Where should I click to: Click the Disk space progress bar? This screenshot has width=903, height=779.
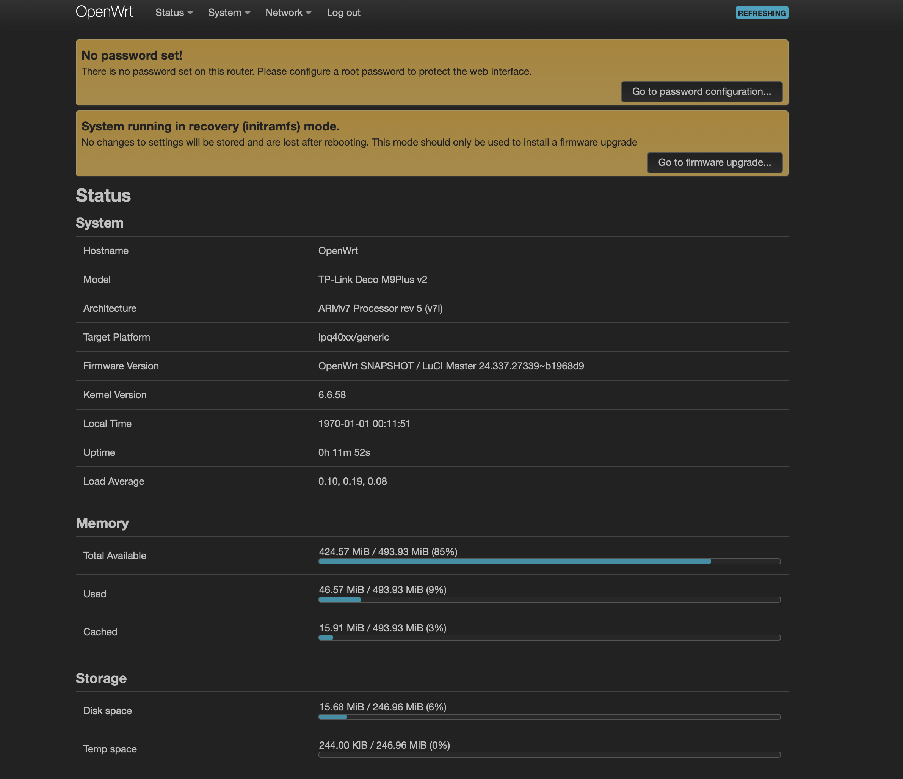tap(550, 717)
